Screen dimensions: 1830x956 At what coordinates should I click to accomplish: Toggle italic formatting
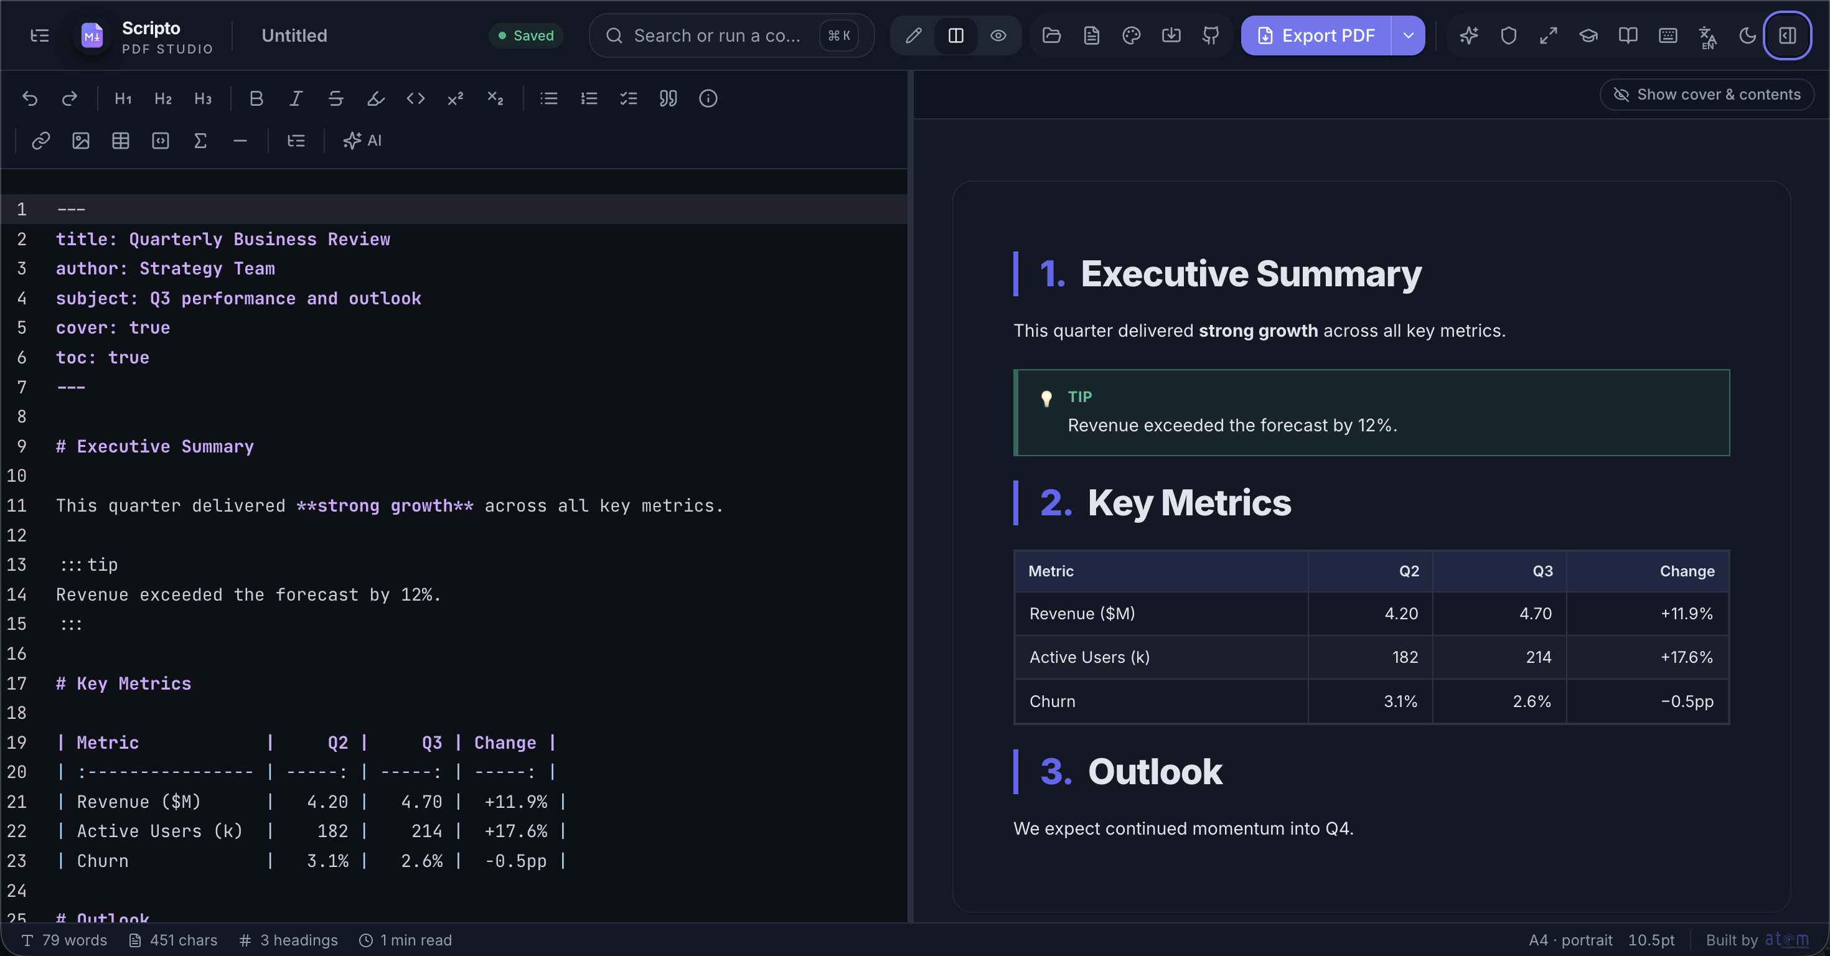(x=296, y=99)
